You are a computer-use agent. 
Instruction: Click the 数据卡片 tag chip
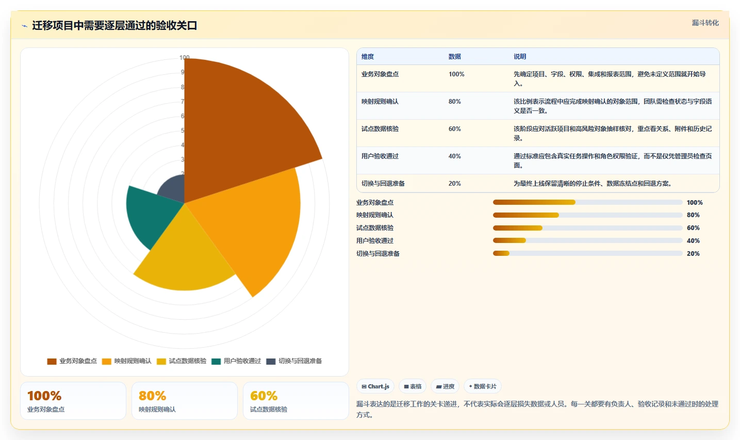[483, 386]
